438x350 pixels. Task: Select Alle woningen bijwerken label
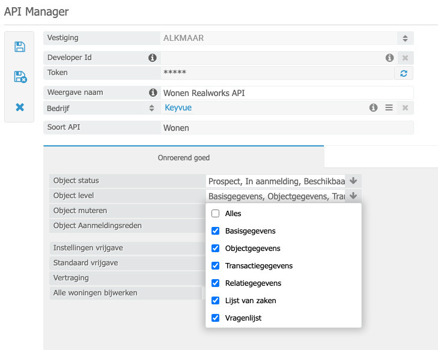pyautogui.click(x=96, y=293)
